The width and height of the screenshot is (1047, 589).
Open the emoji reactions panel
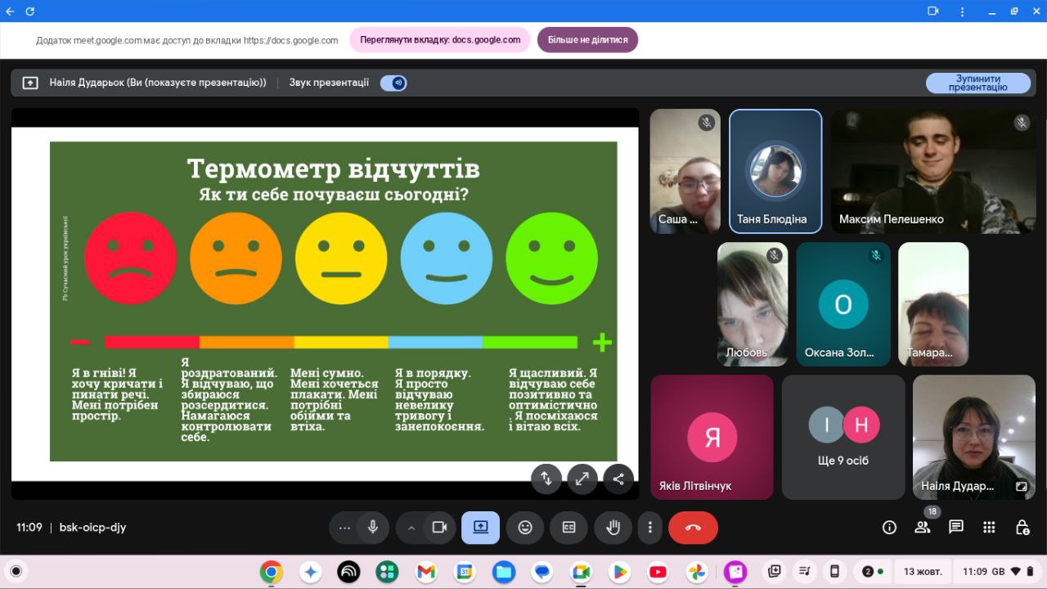(x=525, y=528)
